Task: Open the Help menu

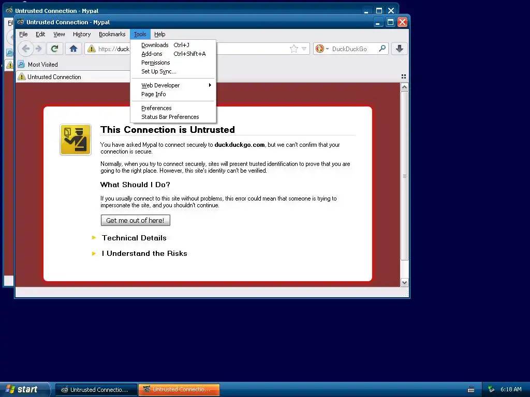Action: coord(159,34)
